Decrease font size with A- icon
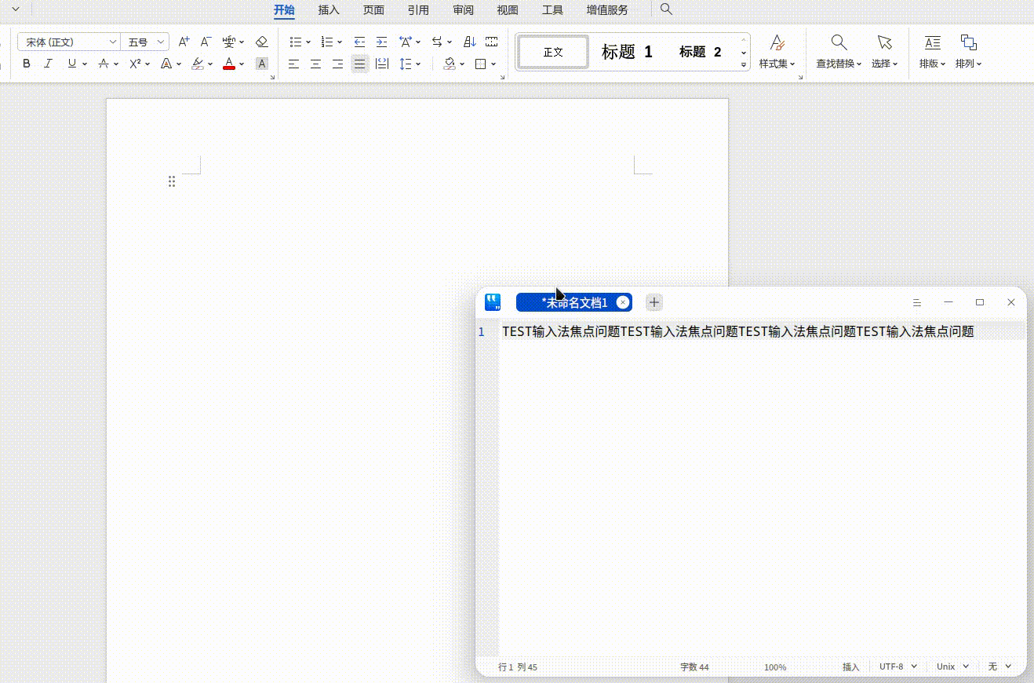This screenshot has width=1034, height=683. tap(206, 42)
